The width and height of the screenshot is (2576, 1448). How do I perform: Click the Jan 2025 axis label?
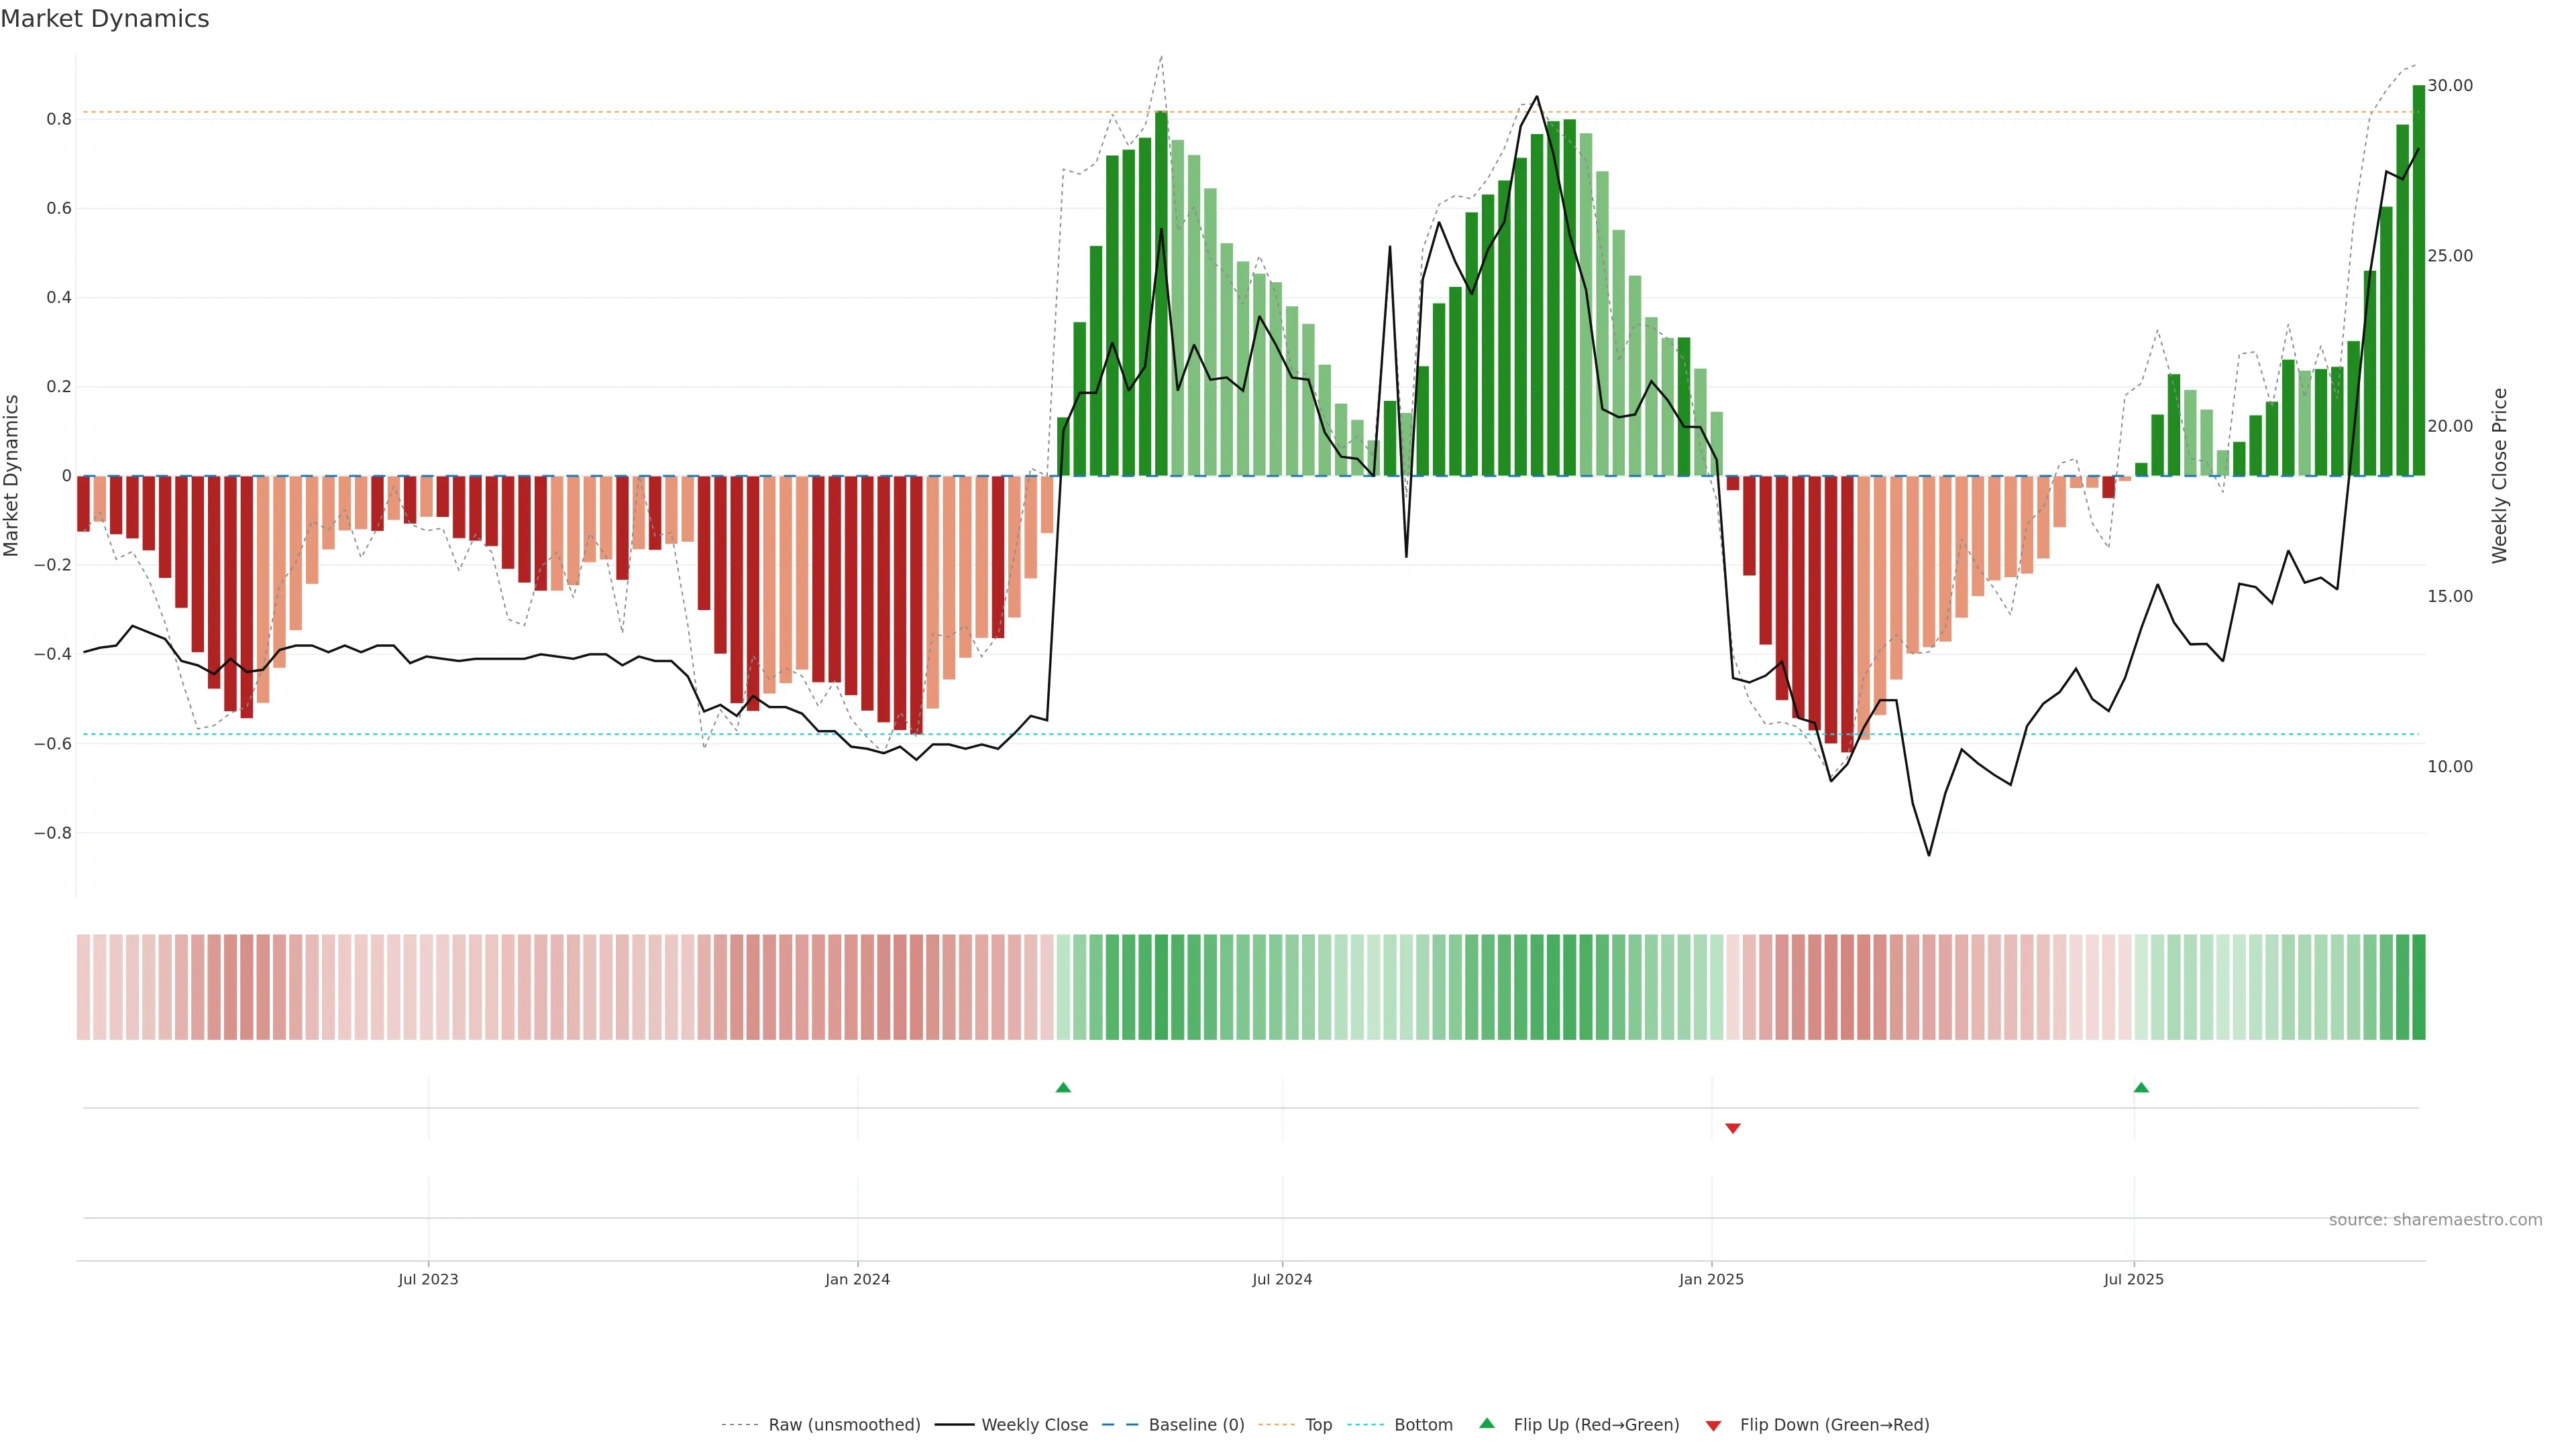click(x=1711, y=1279)
